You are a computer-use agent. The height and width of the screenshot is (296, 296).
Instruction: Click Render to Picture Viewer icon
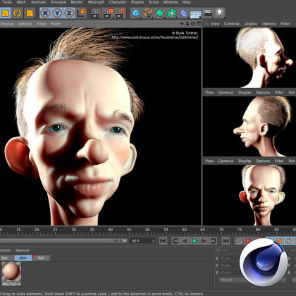pyautogui.click(x=109, y=13)
